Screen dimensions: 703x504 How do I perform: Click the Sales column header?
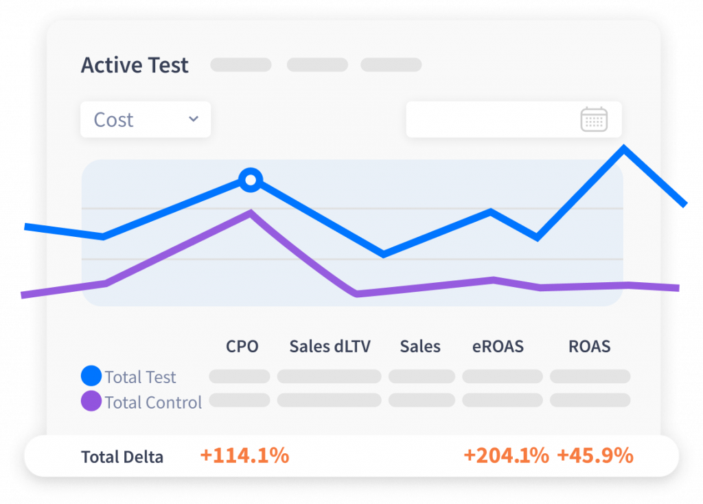click(x=420, y=347)
